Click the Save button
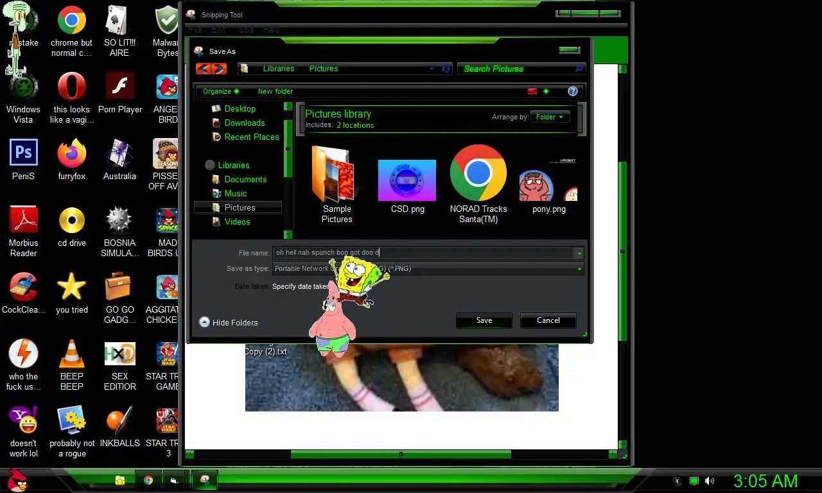 click(x=484, y=320)
